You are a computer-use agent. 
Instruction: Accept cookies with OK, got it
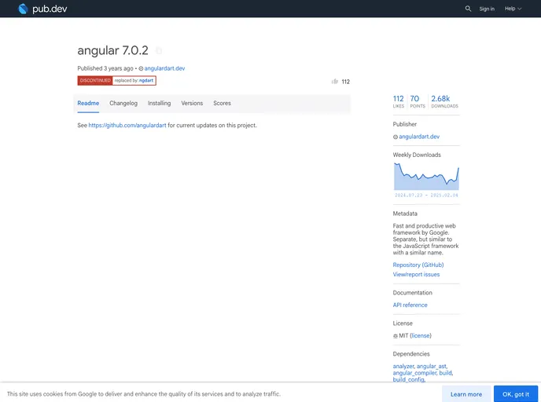point(516,394)
